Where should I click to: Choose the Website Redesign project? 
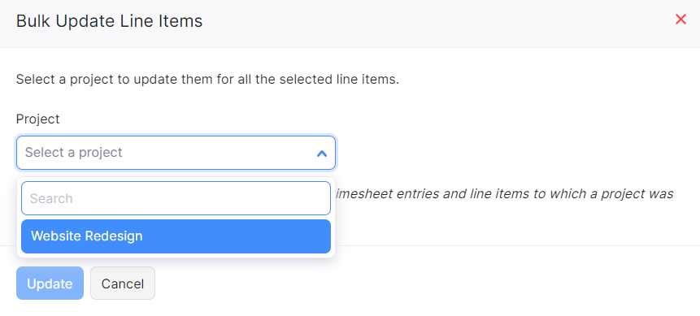click(176, 236)
